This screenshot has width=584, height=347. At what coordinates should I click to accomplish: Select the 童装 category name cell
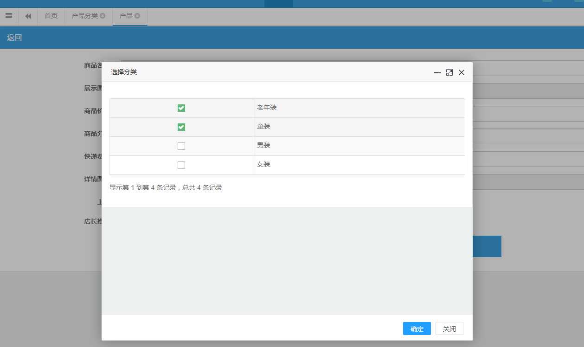(359, 127)
